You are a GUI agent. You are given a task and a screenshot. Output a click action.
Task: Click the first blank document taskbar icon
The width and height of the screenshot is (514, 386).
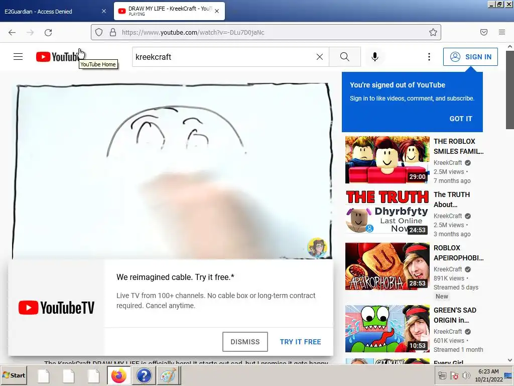[43, 375]
